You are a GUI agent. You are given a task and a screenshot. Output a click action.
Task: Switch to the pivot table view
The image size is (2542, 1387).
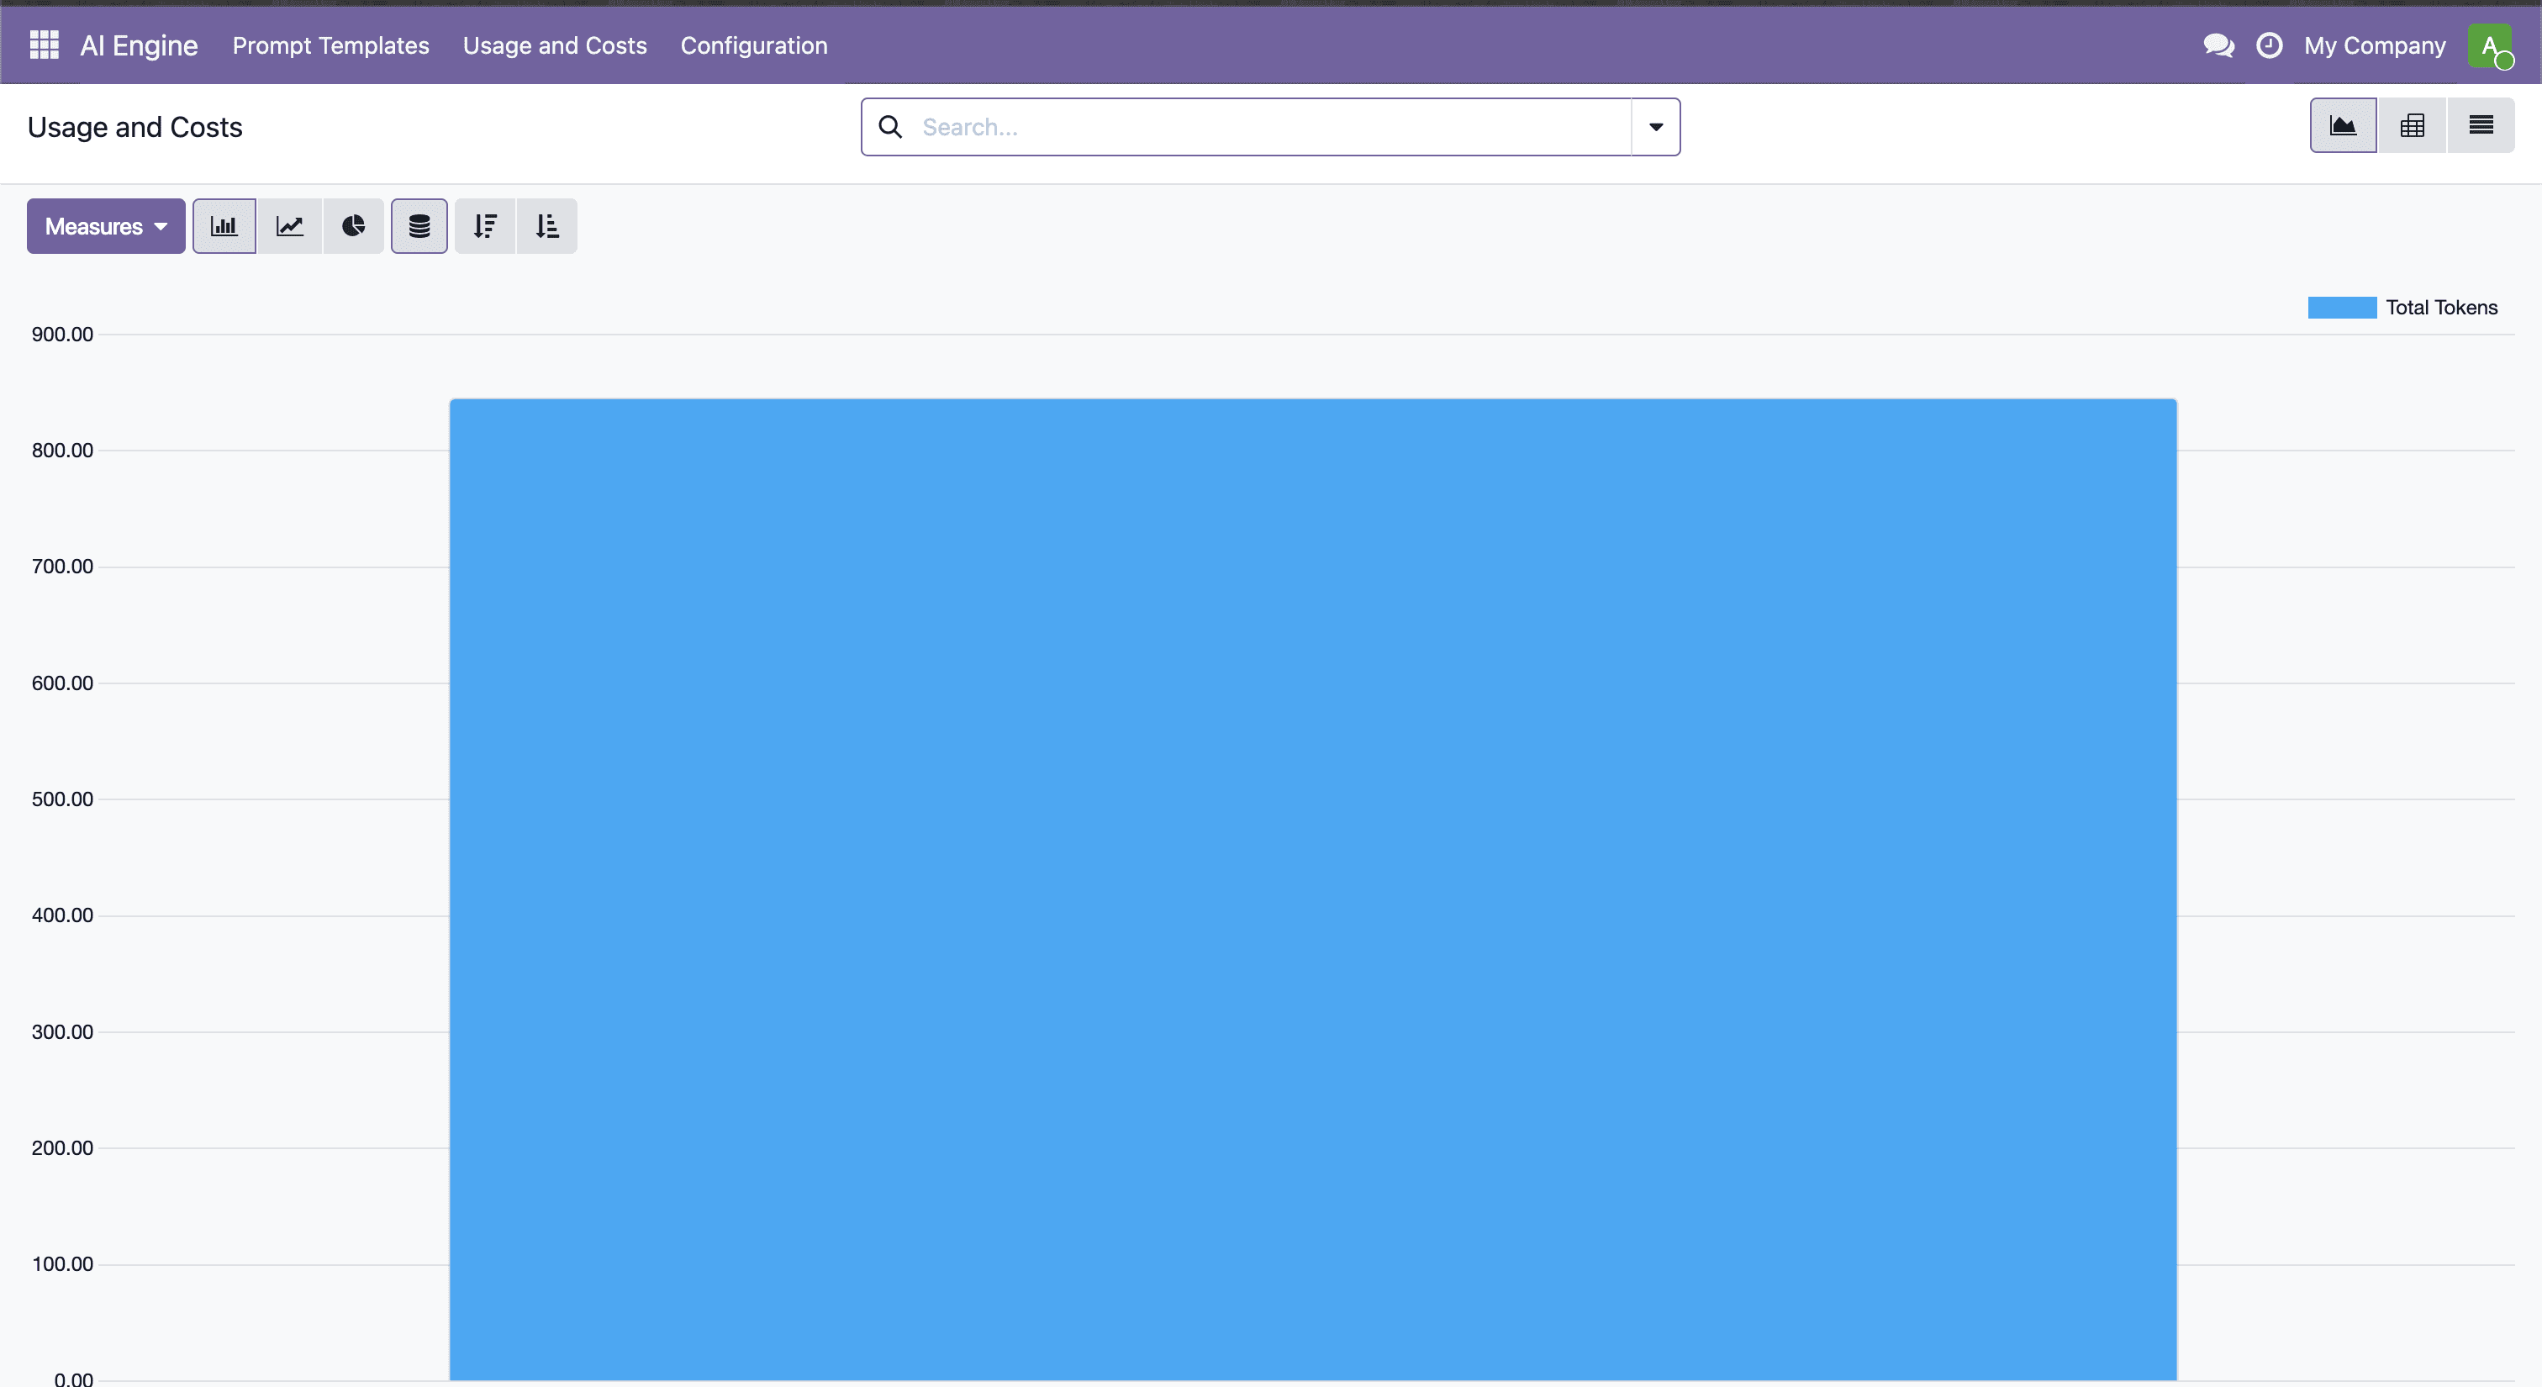coord(2413,125)
